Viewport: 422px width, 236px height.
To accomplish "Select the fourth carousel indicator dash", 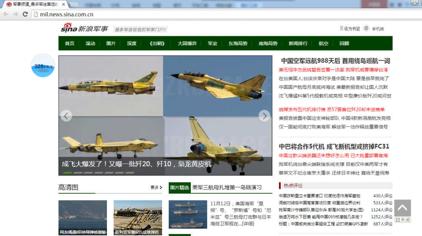I will [99, 173].
